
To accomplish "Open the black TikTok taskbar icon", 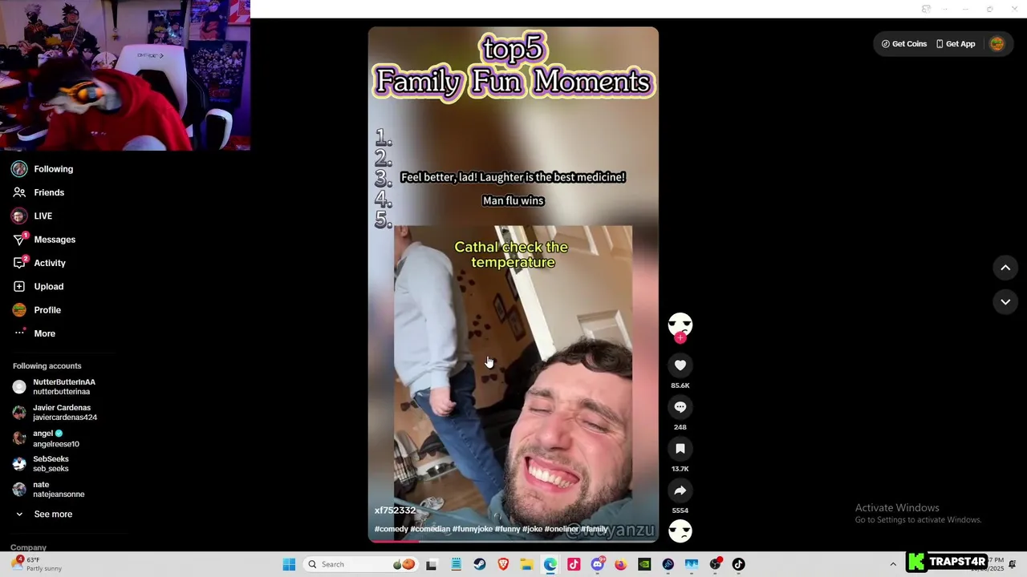I will [x=738, y=564].
